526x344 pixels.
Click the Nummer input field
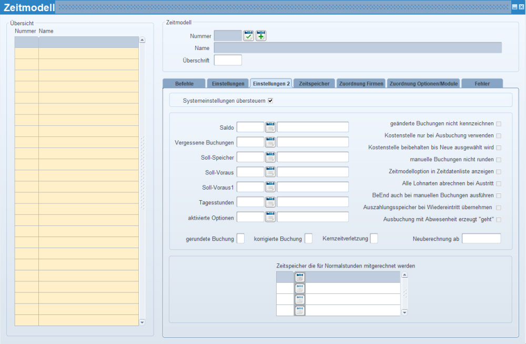228,36
